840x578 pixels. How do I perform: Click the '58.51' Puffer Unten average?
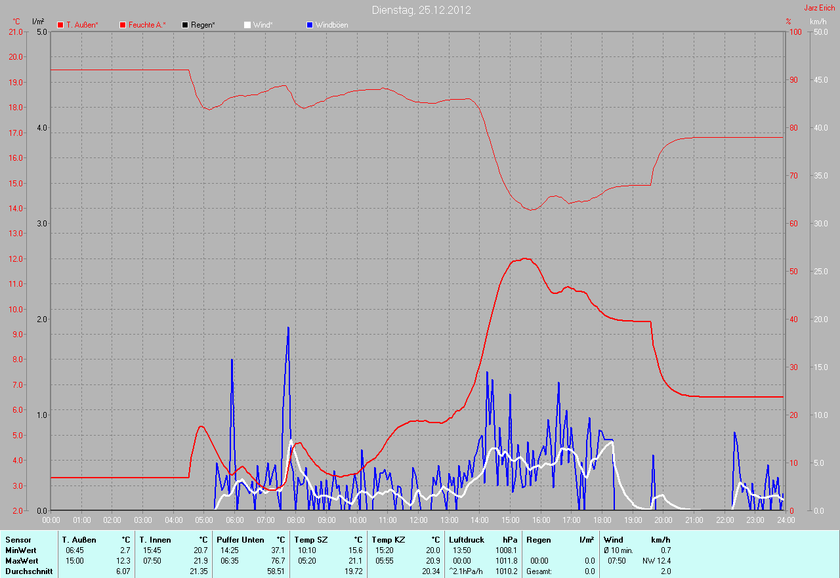(276, 571)
